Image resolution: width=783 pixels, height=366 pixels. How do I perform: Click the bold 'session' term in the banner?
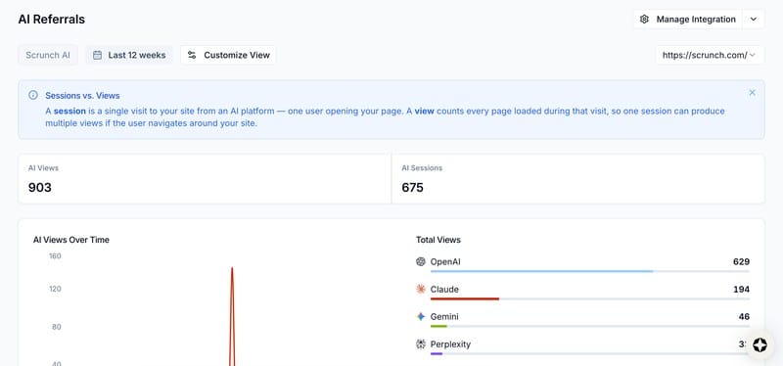point(69,111)
